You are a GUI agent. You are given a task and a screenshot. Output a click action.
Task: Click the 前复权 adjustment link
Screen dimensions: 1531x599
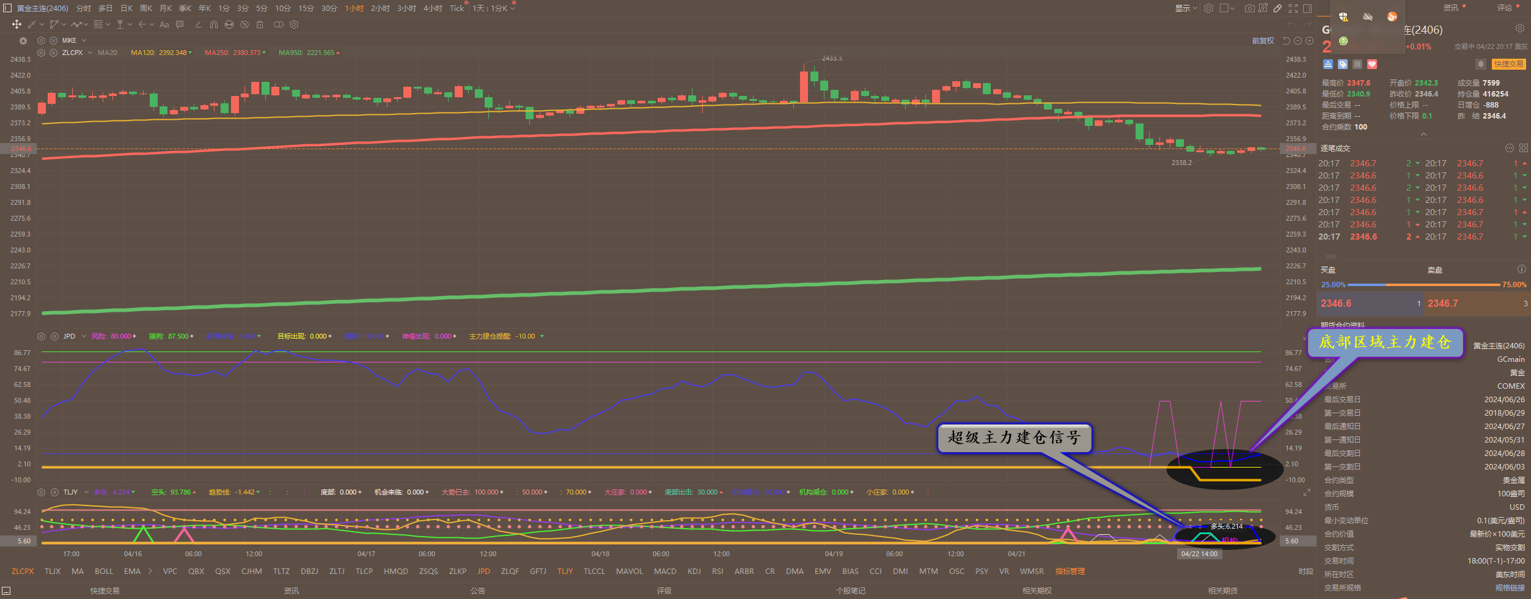(1263, 41)
